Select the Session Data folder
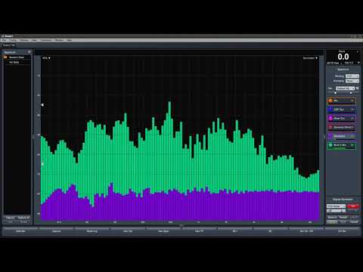363x272 pixels. pyautogui.click(x=17, y=57)
